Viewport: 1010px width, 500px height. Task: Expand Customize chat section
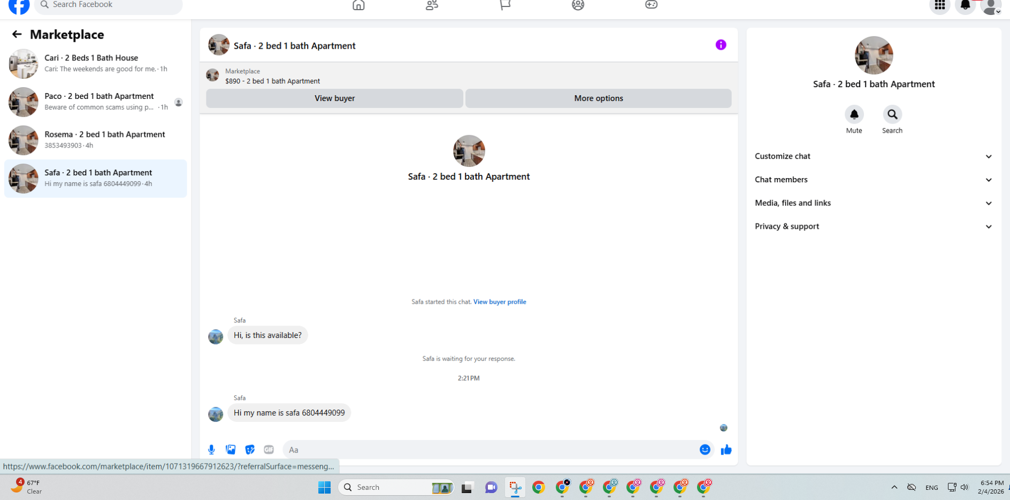click(x=874, y=156)
